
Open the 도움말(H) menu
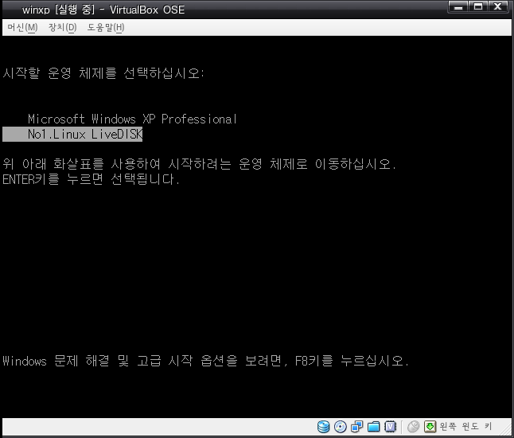[x=106, y=28]
